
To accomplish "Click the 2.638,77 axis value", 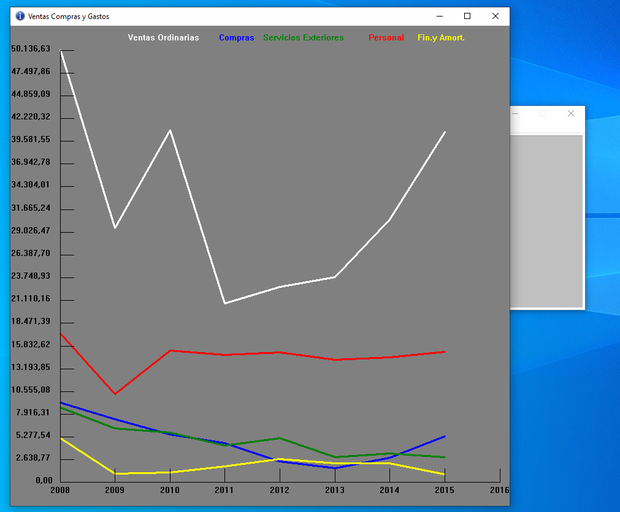I will click(x=33, y=458).
